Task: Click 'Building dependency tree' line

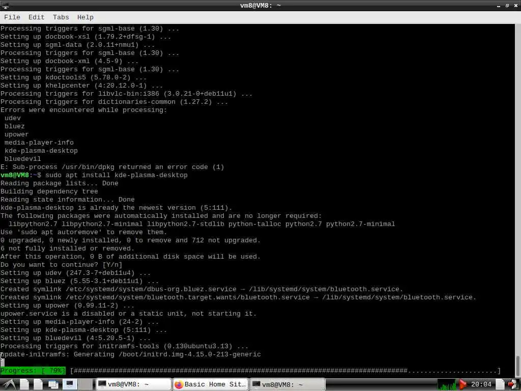Action: (49, 191)
